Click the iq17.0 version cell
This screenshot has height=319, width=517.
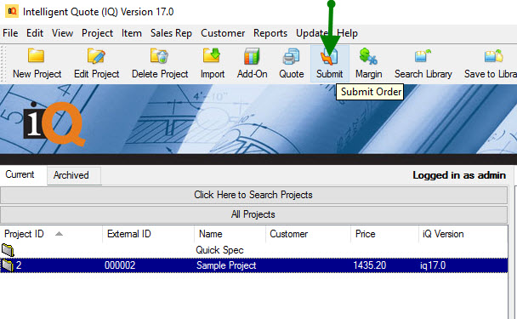pos(433,265)
